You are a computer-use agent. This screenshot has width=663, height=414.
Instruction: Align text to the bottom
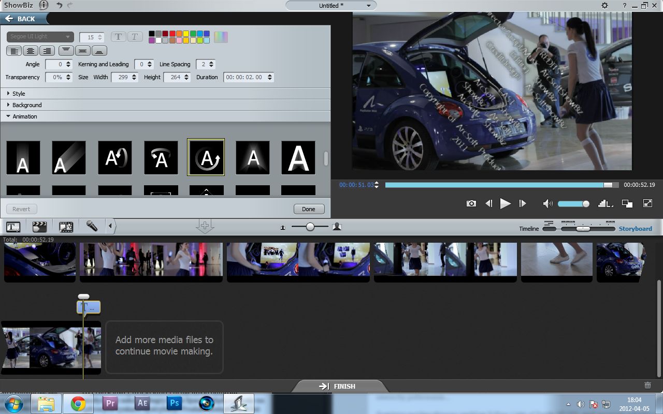(99, 51)
